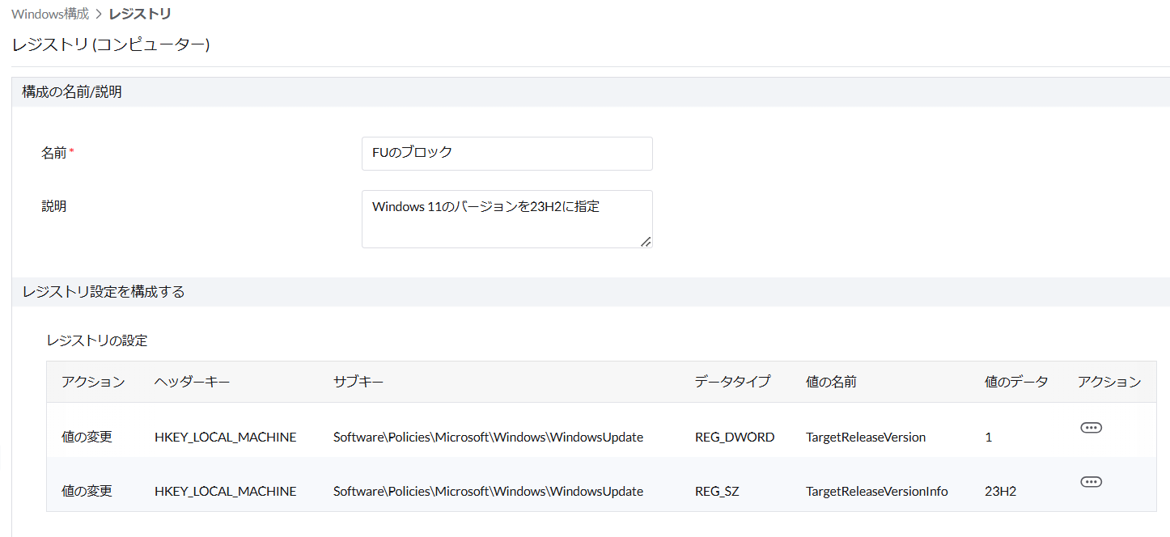Screen dimensions: 1170x537
Task: Click the ヘッダーキー column header
Action: click(x=192, y=382)
